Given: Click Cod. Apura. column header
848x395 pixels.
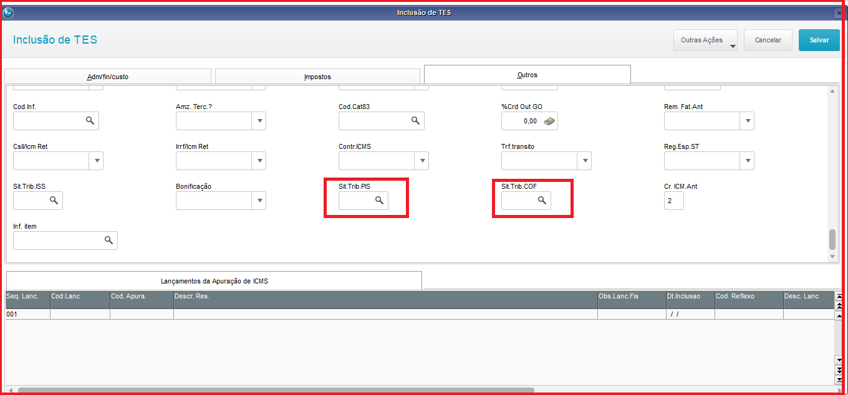Looking at the screenshot, I should click(x=142, y=300).
